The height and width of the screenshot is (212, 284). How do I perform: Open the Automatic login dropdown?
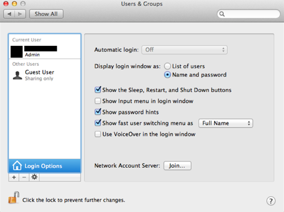185,50
